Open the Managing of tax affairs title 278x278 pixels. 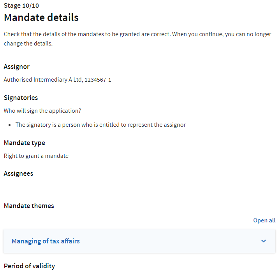pyautogui.click(x=46, y=241)
